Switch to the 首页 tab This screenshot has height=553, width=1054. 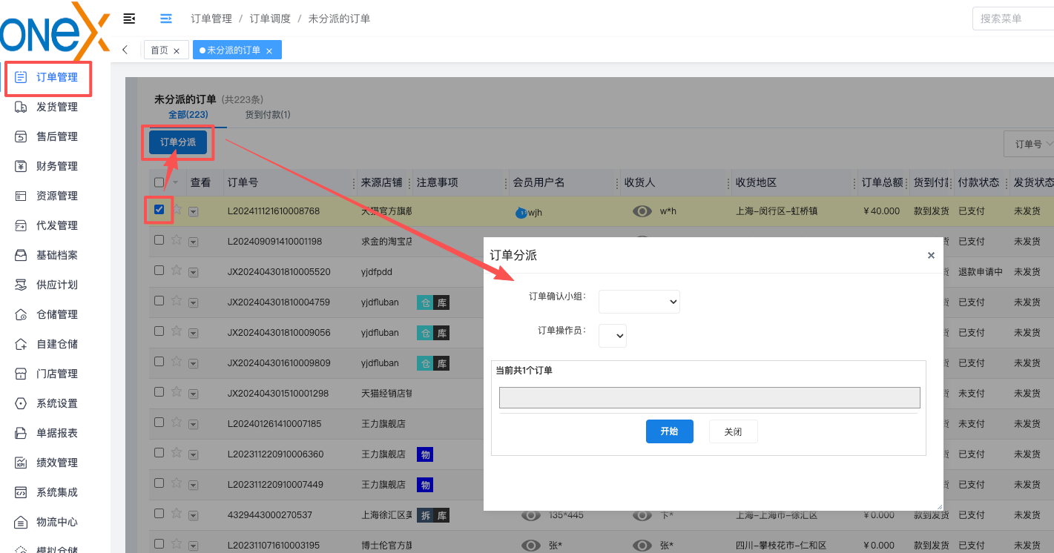(x=159, y=50)
